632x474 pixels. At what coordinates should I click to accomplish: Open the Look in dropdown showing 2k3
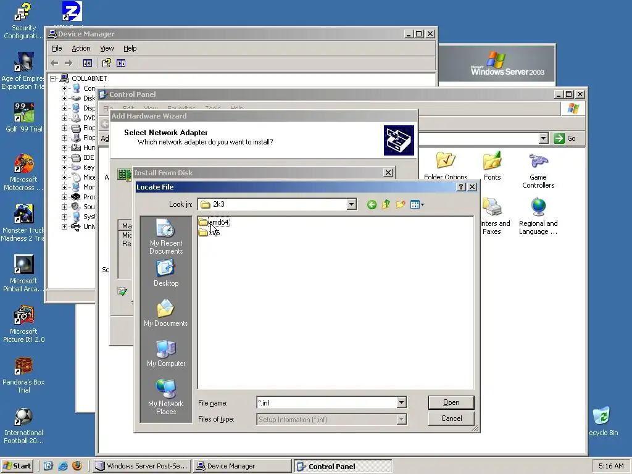[x=351, y=204]
